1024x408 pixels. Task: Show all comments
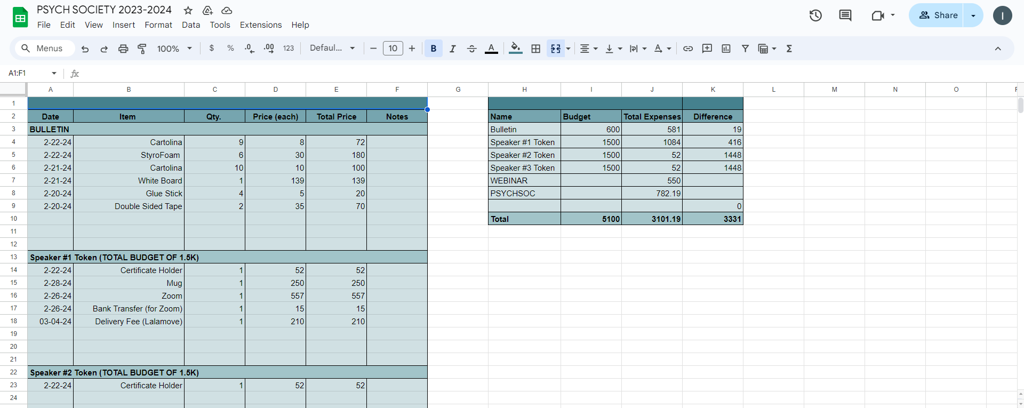(x=845, y=15)
